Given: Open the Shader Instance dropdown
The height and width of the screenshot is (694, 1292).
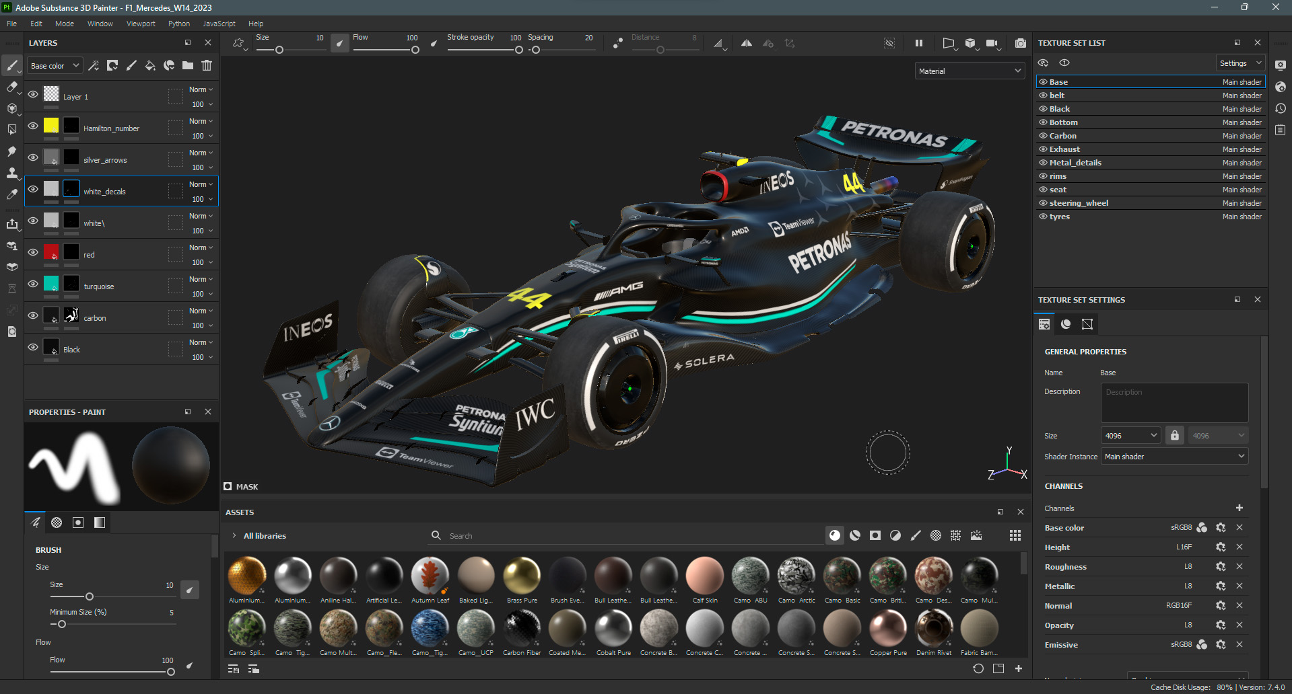Looking at the screenshot, I should 1175,456.
